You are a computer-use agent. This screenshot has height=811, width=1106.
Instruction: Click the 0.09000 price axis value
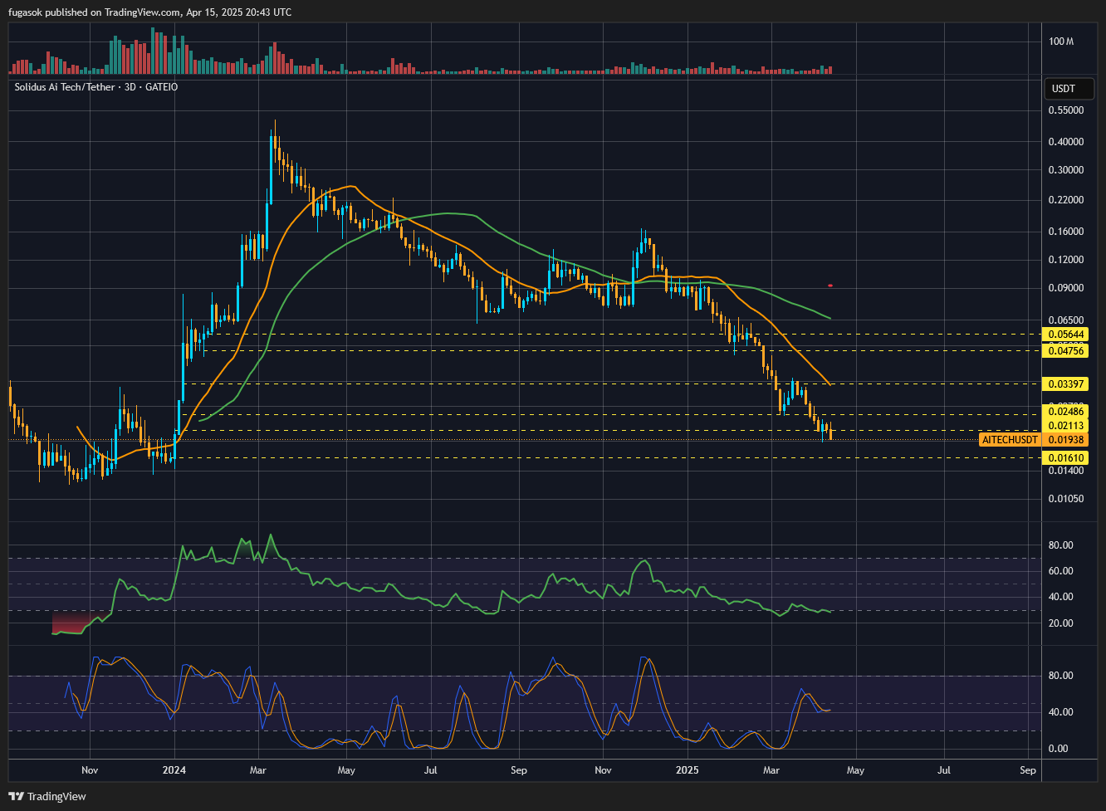[1066, 288]
